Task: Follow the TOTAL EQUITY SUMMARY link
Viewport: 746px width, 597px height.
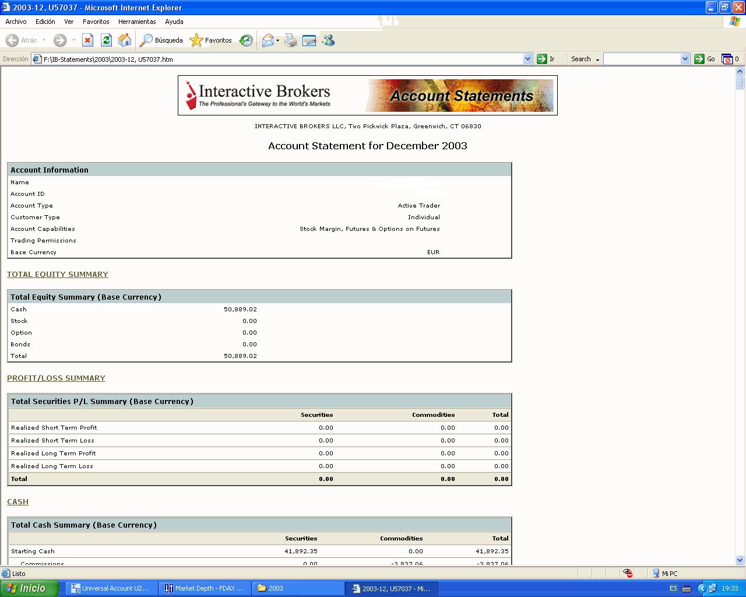Action: pyautogui.click(x=58, y=275)
